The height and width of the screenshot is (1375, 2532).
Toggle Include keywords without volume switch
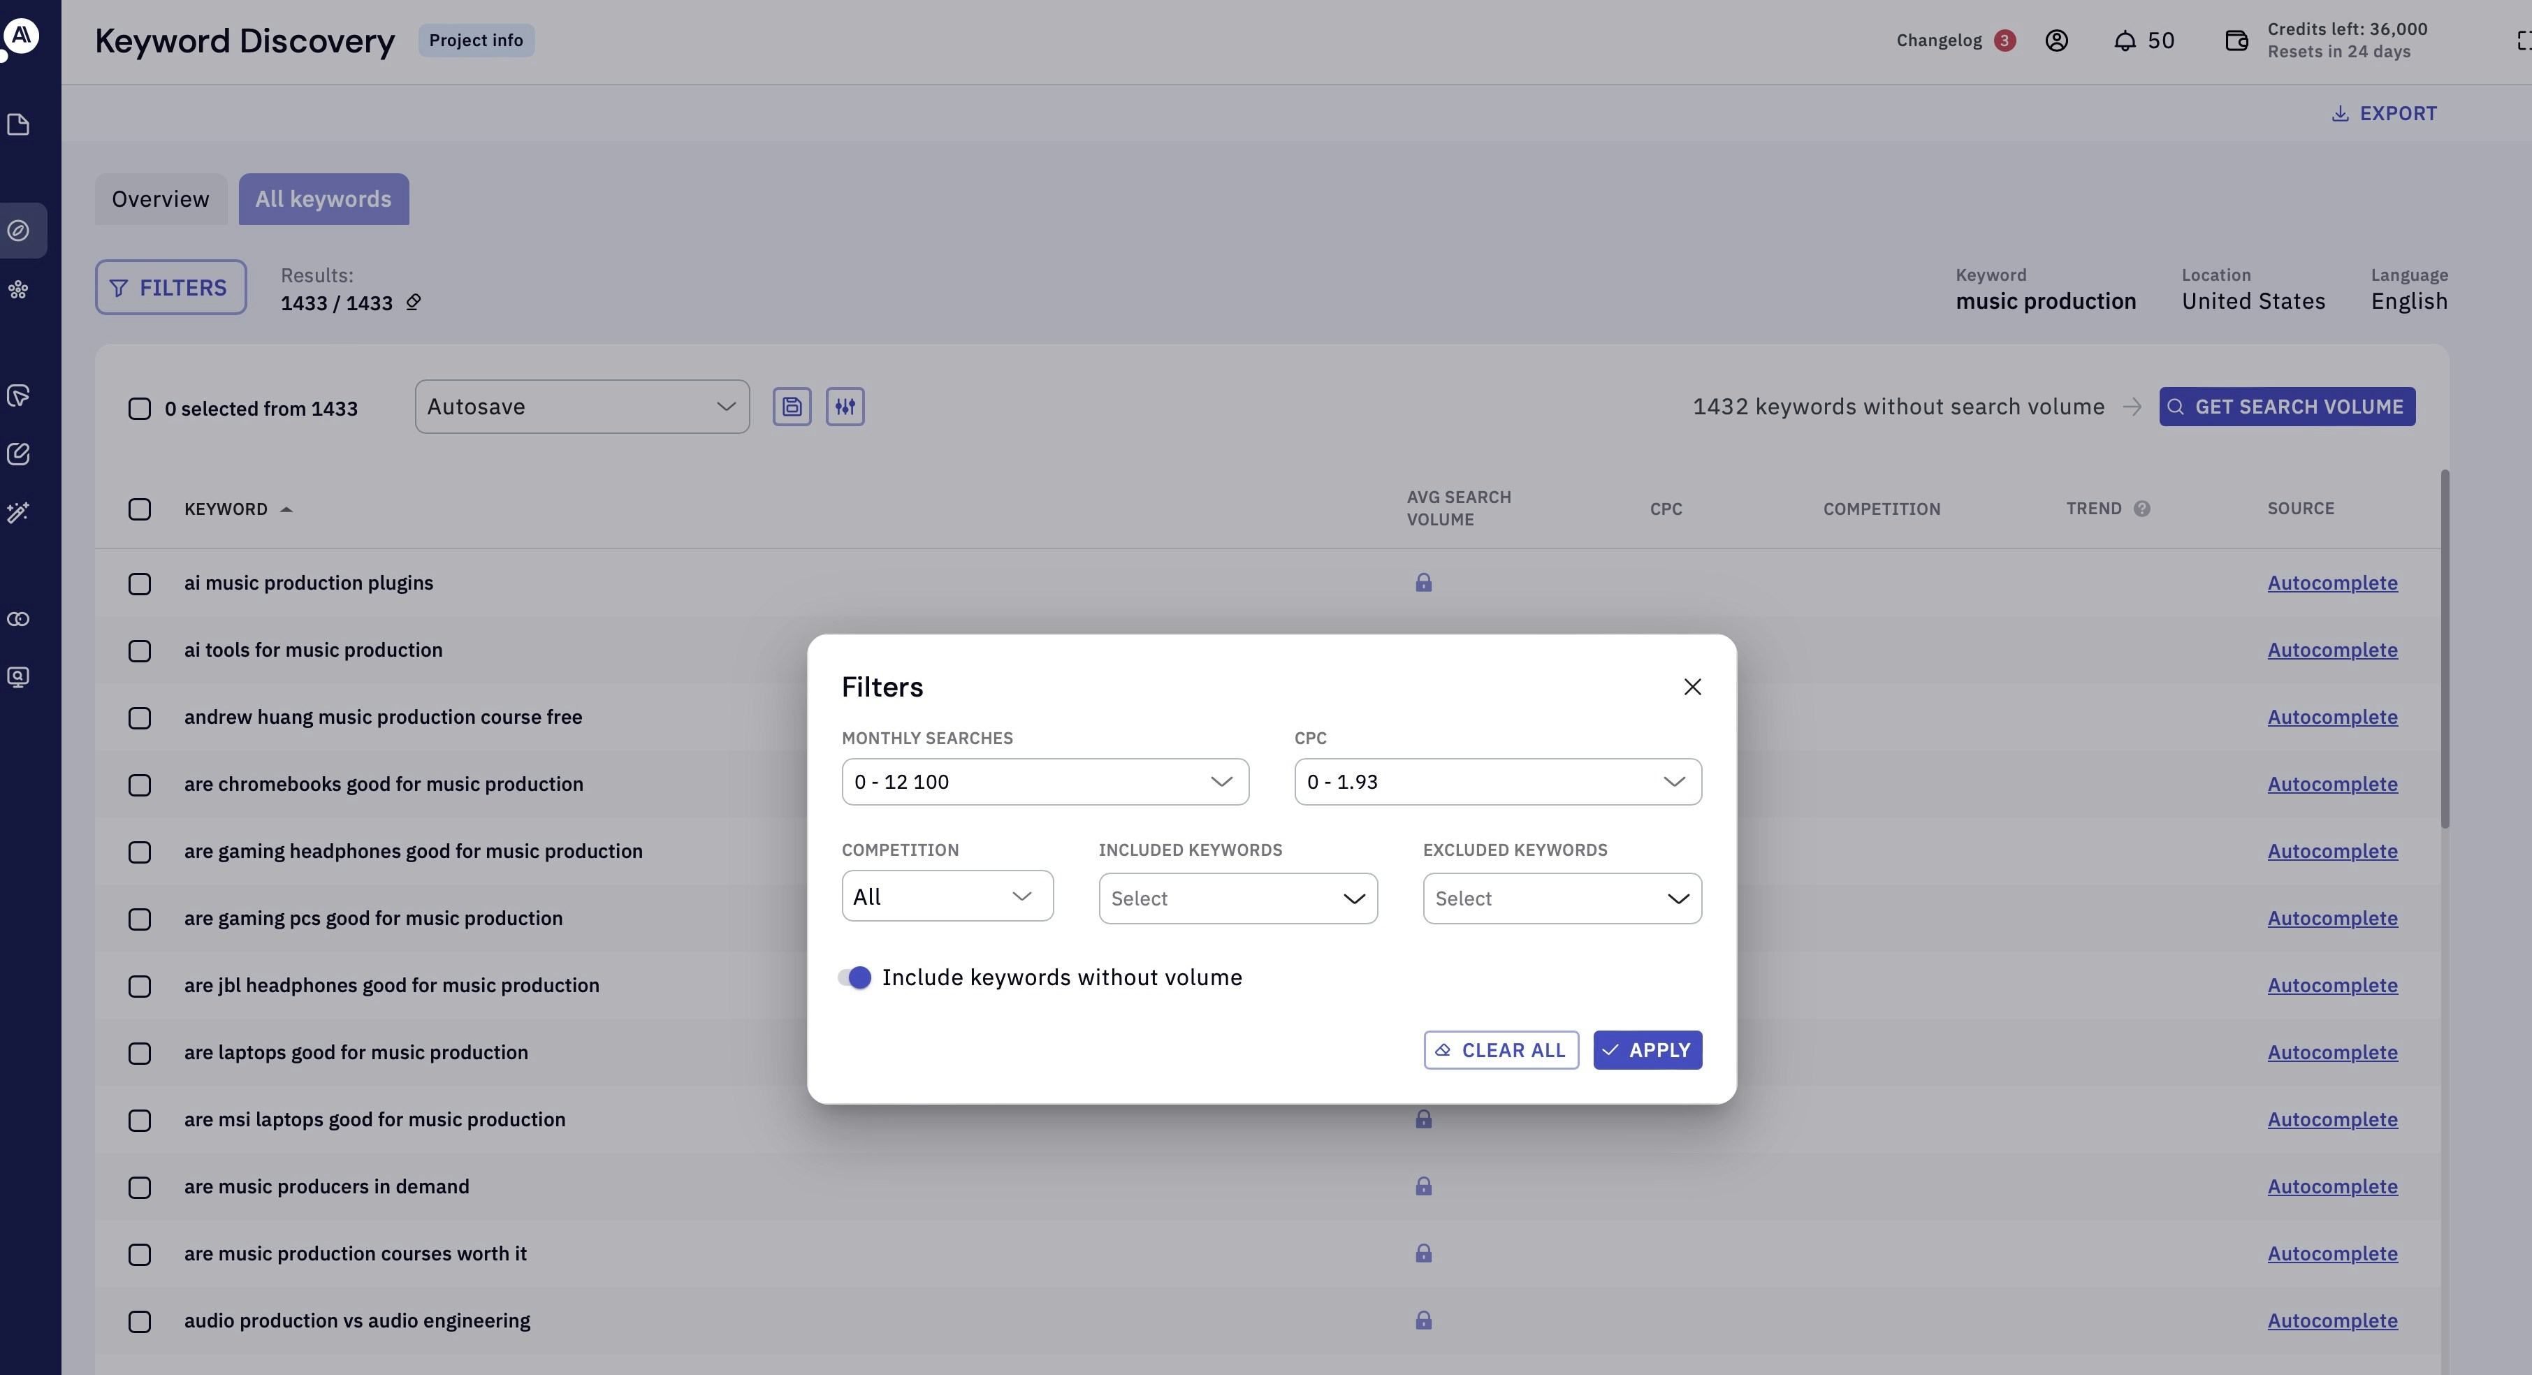[x=854, y=977]
